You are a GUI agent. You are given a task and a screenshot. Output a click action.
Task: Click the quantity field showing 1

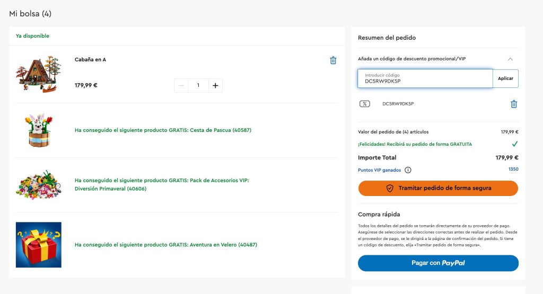[198, 85]
